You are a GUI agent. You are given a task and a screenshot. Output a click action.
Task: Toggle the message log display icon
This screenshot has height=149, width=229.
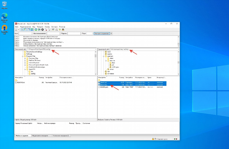click(22, 30)
